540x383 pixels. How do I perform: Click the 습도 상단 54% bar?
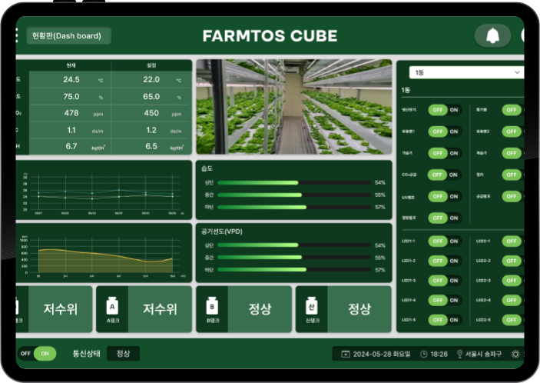pyautogui.click(x=294, y=183)
